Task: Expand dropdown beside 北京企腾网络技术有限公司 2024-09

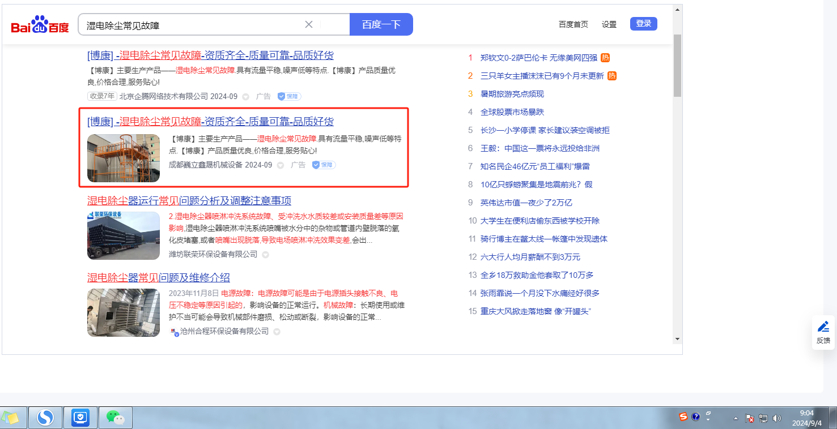Action: pos(245,97)
